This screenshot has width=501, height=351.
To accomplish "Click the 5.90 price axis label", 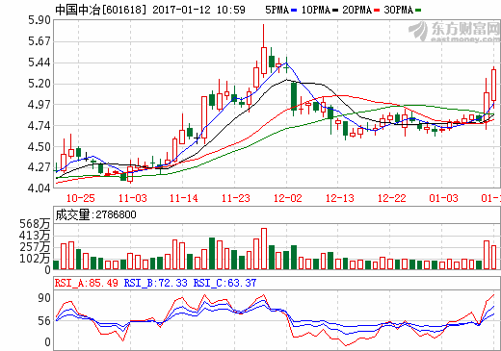I will 40,20.
